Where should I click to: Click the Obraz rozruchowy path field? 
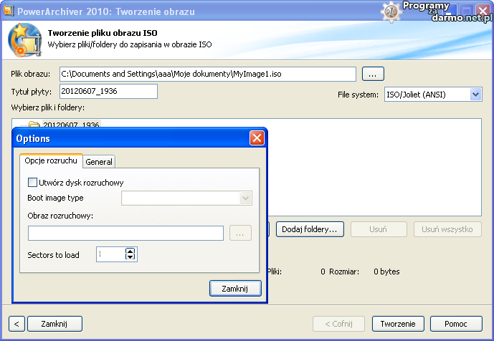click(x=125, y=233)
